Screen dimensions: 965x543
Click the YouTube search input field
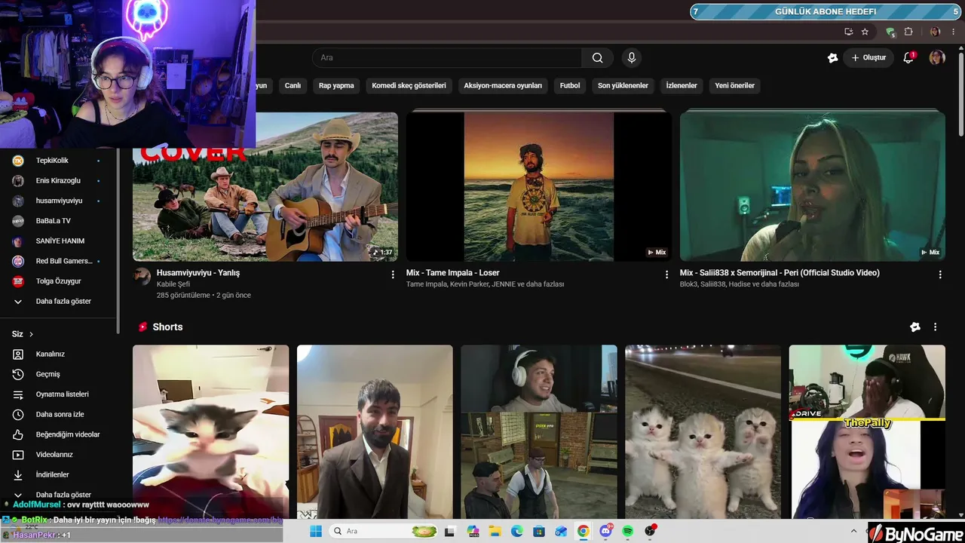(447, 58)
